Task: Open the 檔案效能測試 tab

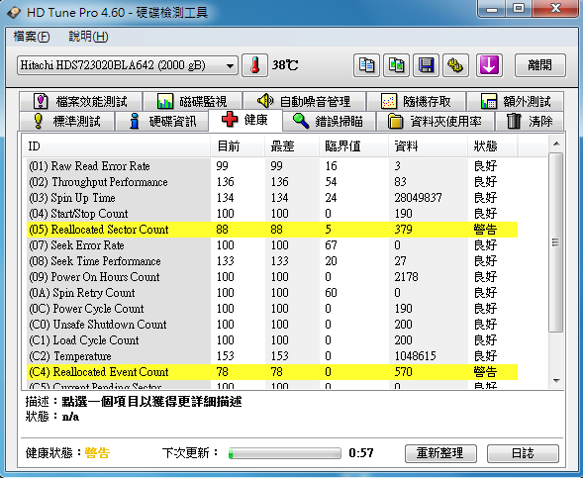Action: [x=81, y=101]
